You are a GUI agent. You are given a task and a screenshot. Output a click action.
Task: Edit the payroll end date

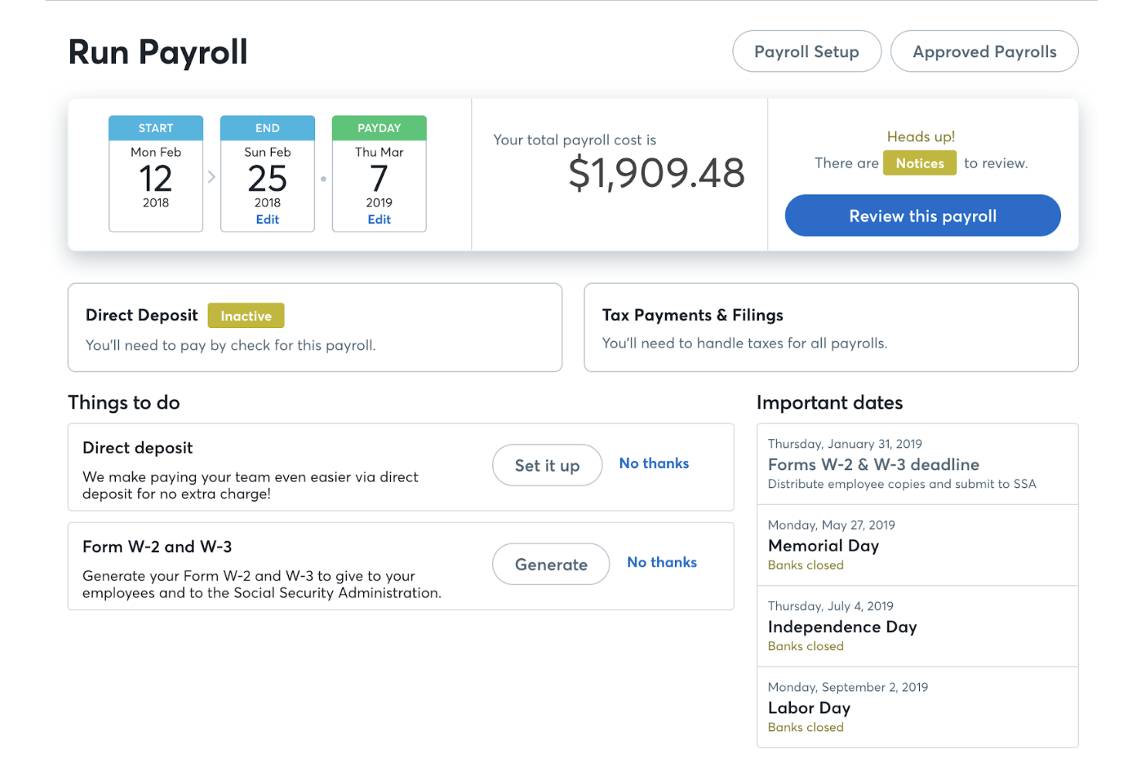coord(267,219)
